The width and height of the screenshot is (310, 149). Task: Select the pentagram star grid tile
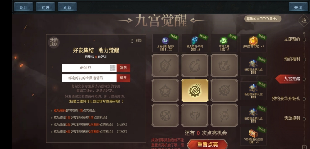click(x=165, y=90)
